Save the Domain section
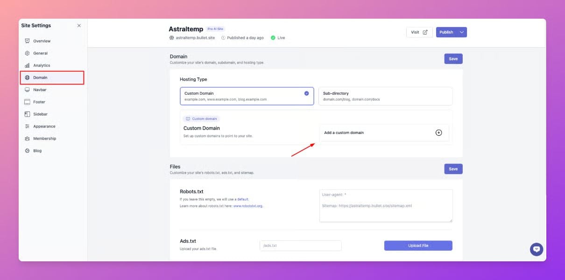Viewport: 565px width, 280px height. (x=453, y=59)
